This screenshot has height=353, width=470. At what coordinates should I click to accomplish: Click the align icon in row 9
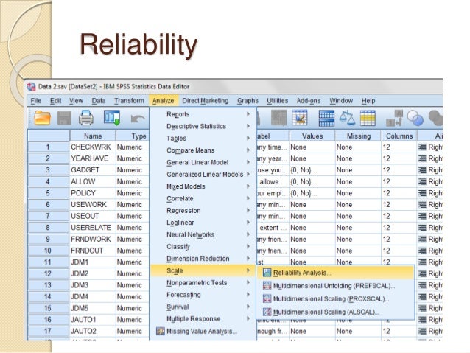point(422,240)
